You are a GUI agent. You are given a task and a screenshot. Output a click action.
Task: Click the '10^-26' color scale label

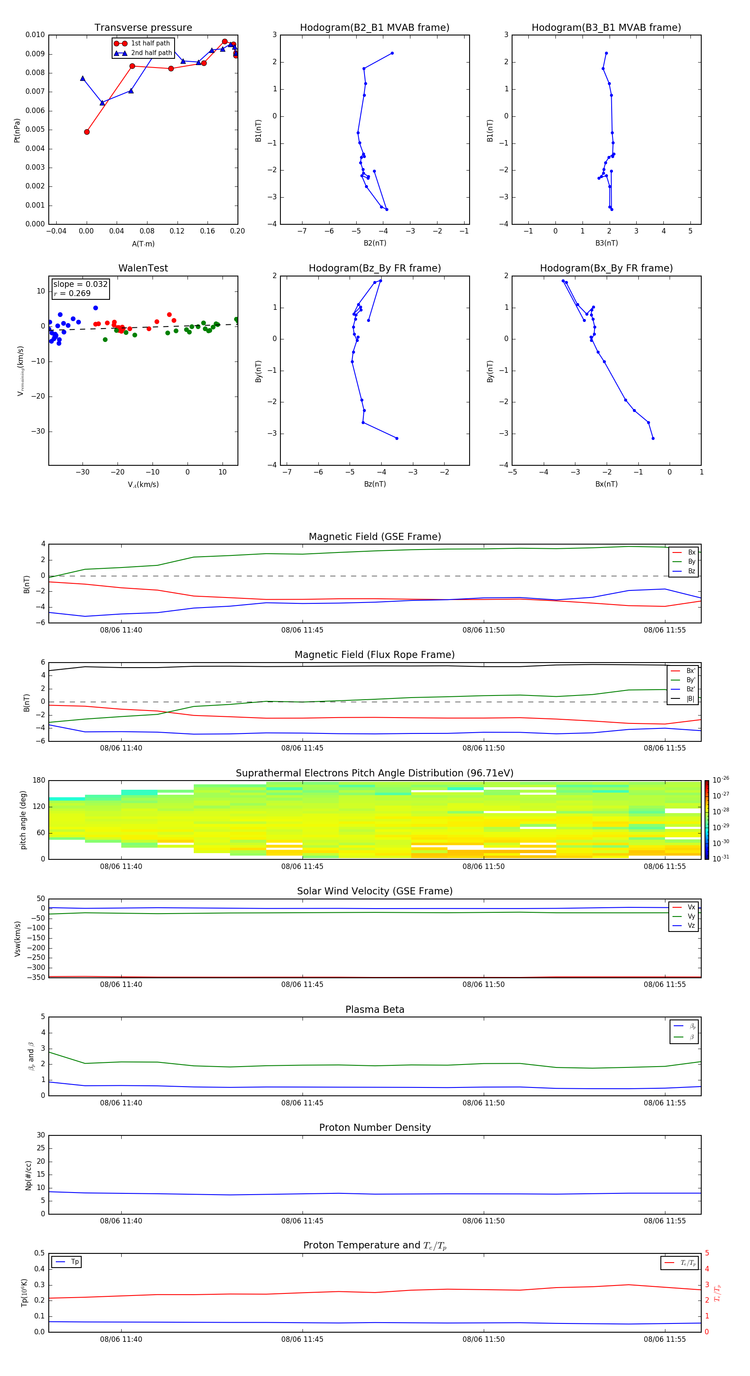click(x=721, y=780)
